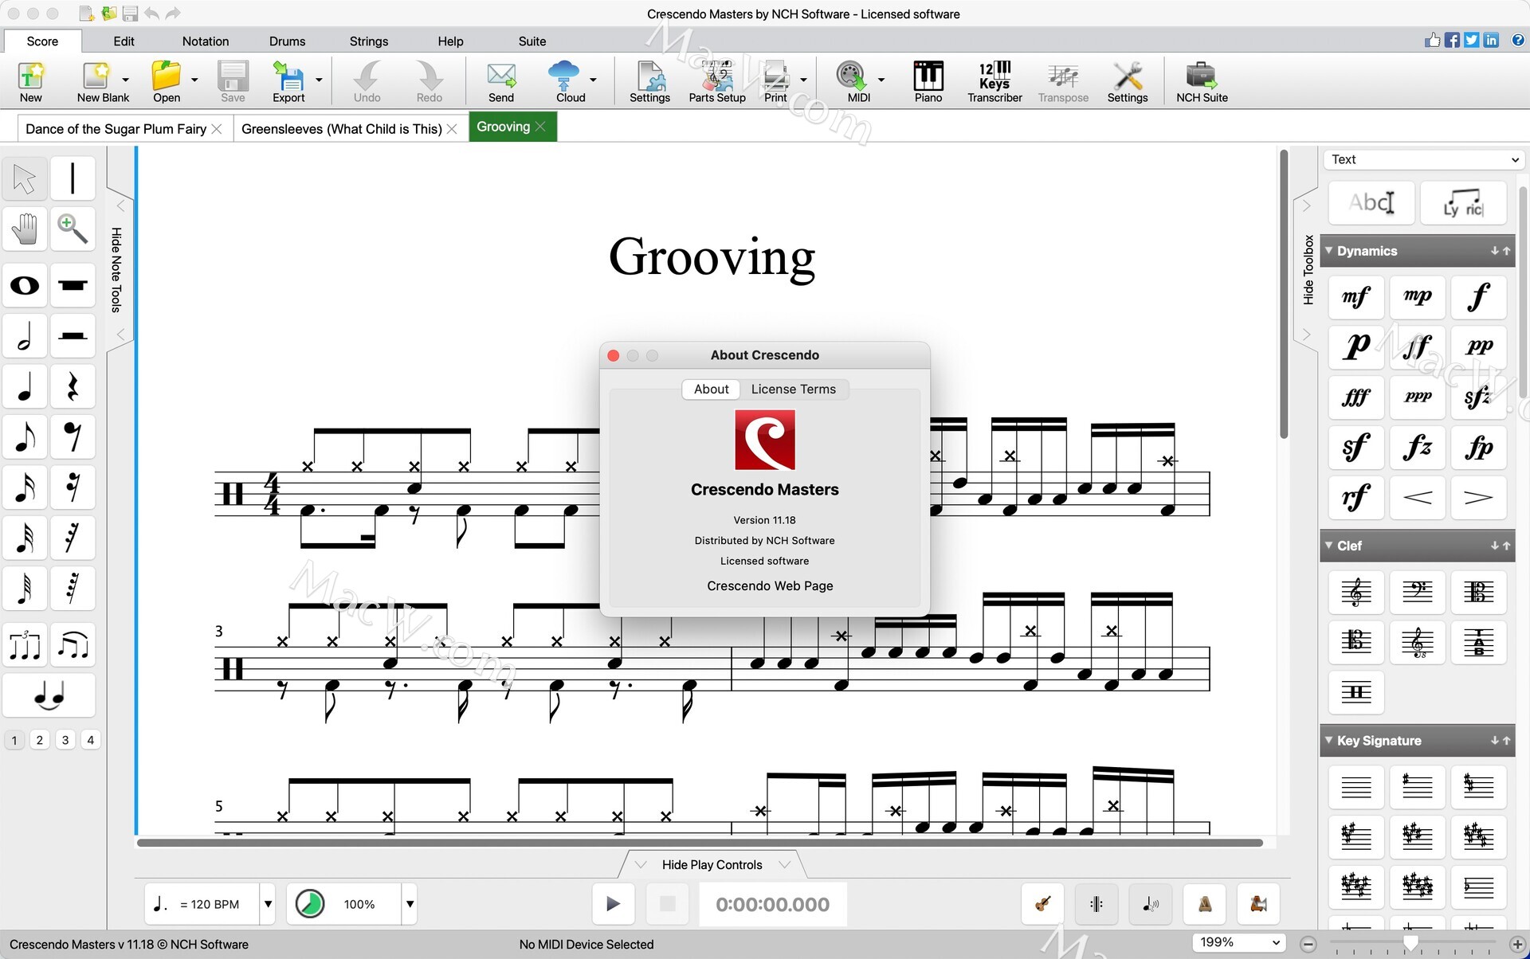Select the whole note tool
This screenshot has width=1530, height=959.
point(25,285)
